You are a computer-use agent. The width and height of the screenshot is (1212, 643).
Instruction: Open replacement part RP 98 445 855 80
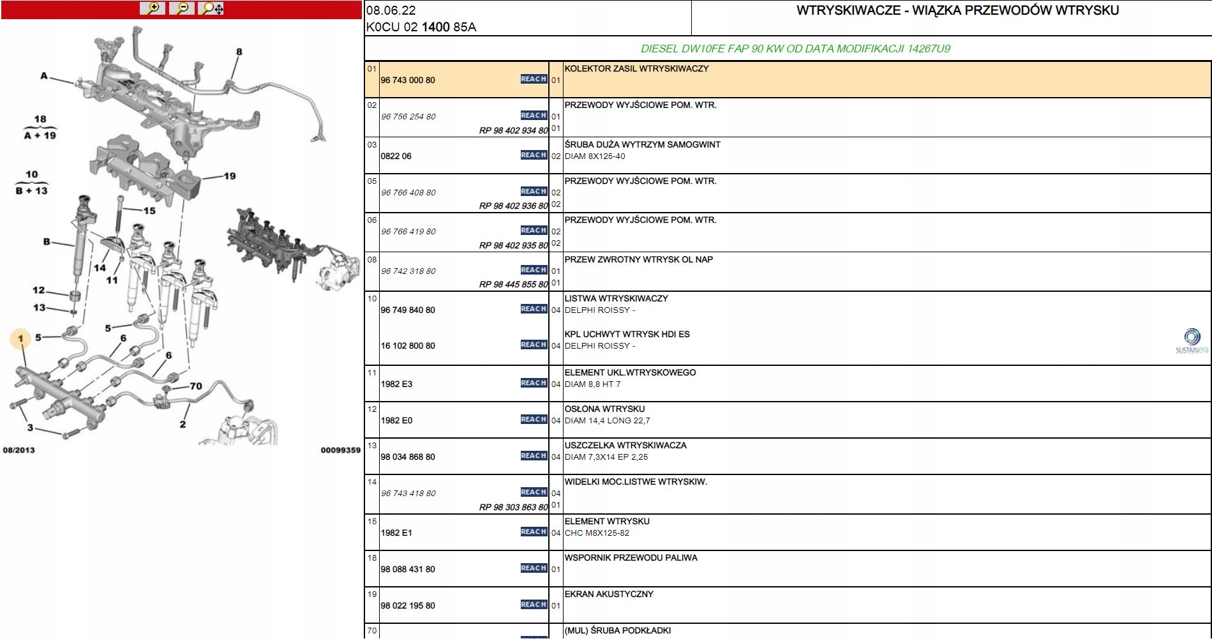pos(514,285)
